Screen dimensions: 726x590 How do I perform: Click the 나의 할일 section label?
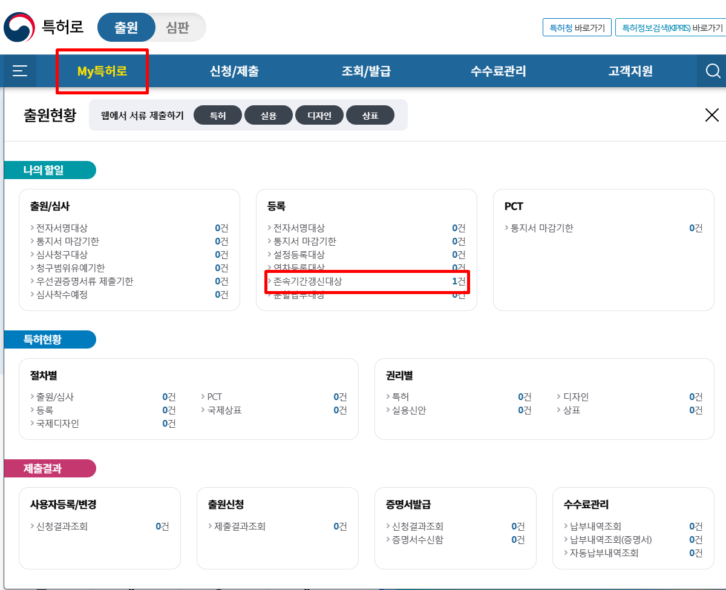point(50,170)
